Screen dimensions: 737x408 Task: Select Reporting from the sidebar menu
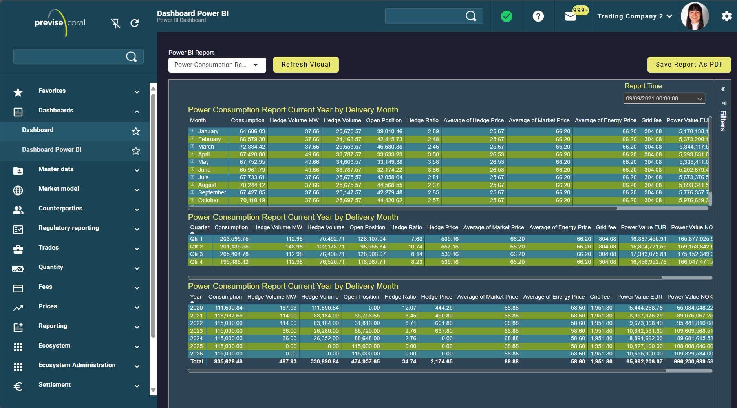coord(53,326)
